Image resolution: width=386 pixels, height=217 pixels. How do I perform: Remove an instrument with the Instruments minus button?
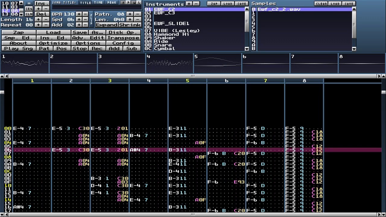(x=196, y=4)
